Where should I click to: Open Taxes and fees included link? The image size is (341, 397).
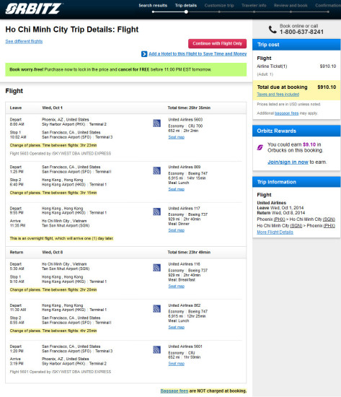[x=278, y=94]
